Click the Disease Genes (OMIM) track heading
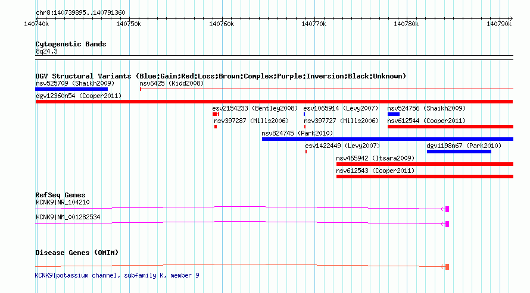Screen dimensions: 530x293 77,253
